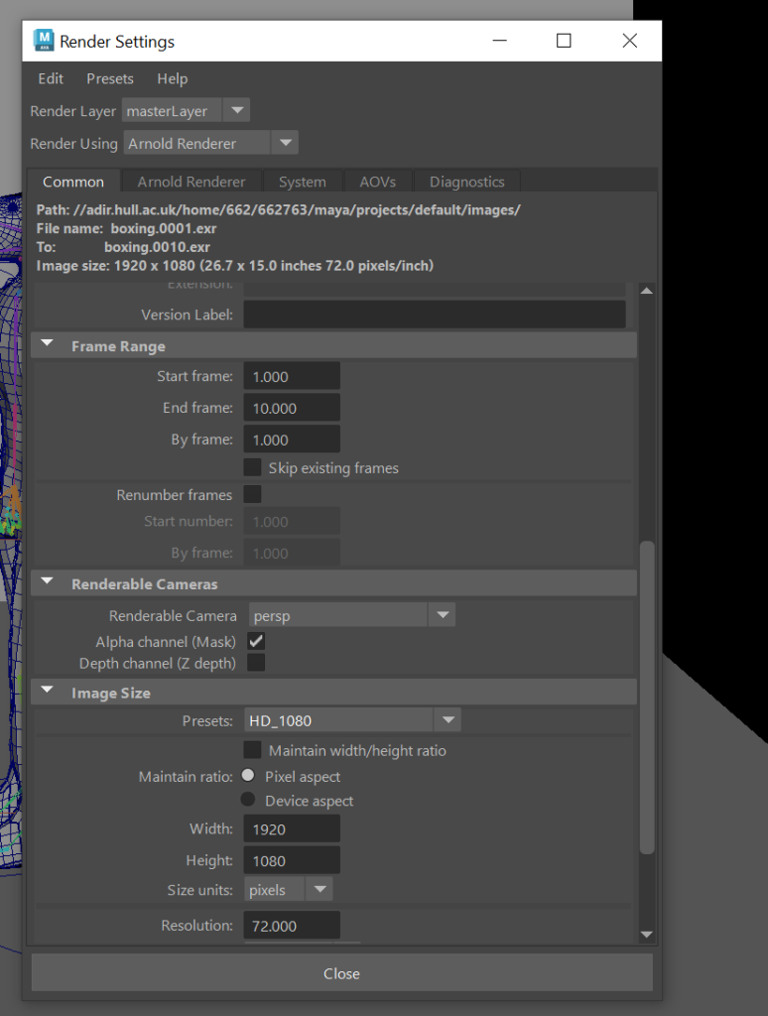Switch to the Diagnostics tab
768x1016 pixels.
(466, 182)
